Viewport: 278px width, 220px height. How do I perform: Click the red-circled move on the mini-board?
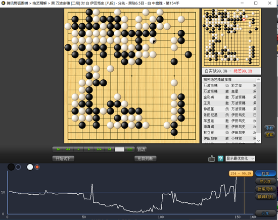click(x=244, y=20)
